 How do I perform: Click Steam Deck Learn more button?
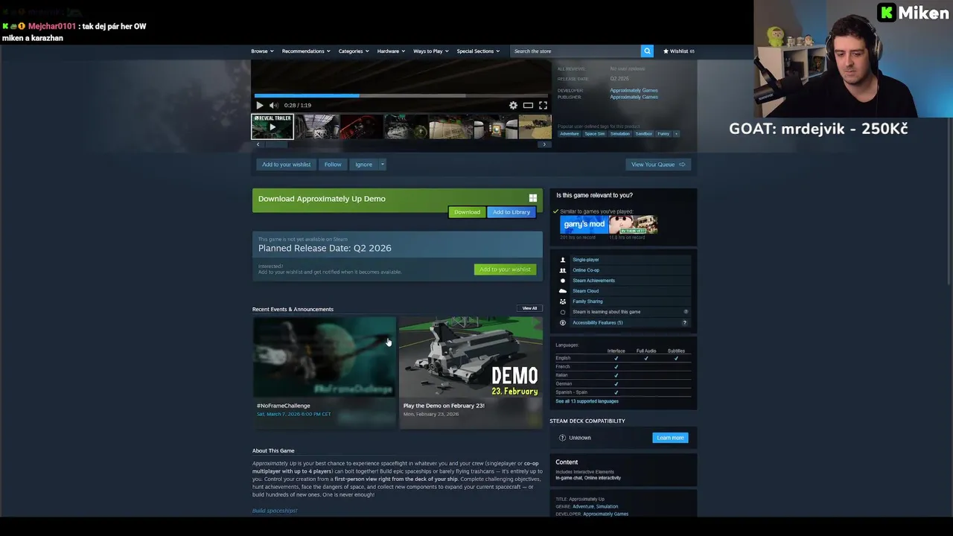click(x=670, y=438)
